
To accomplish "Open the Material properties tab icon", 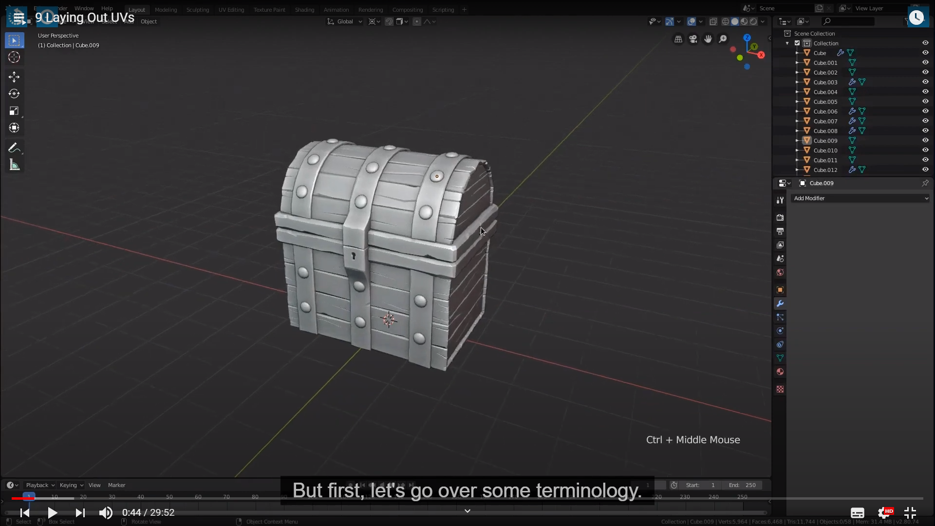I will coord(780,372).
